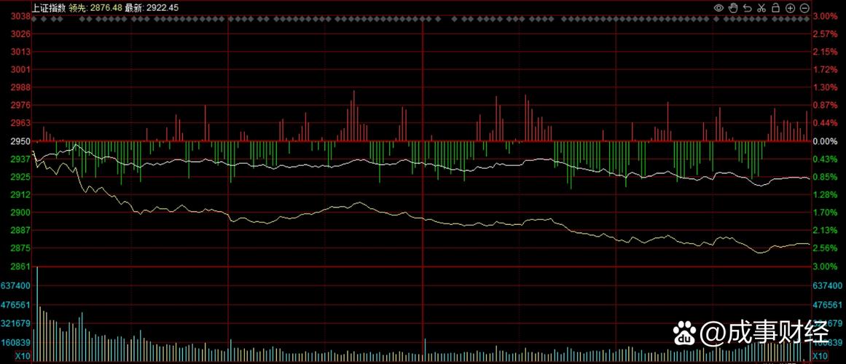Click the 2950 baseline price label
Screen dimensions: 846x364
20,141
